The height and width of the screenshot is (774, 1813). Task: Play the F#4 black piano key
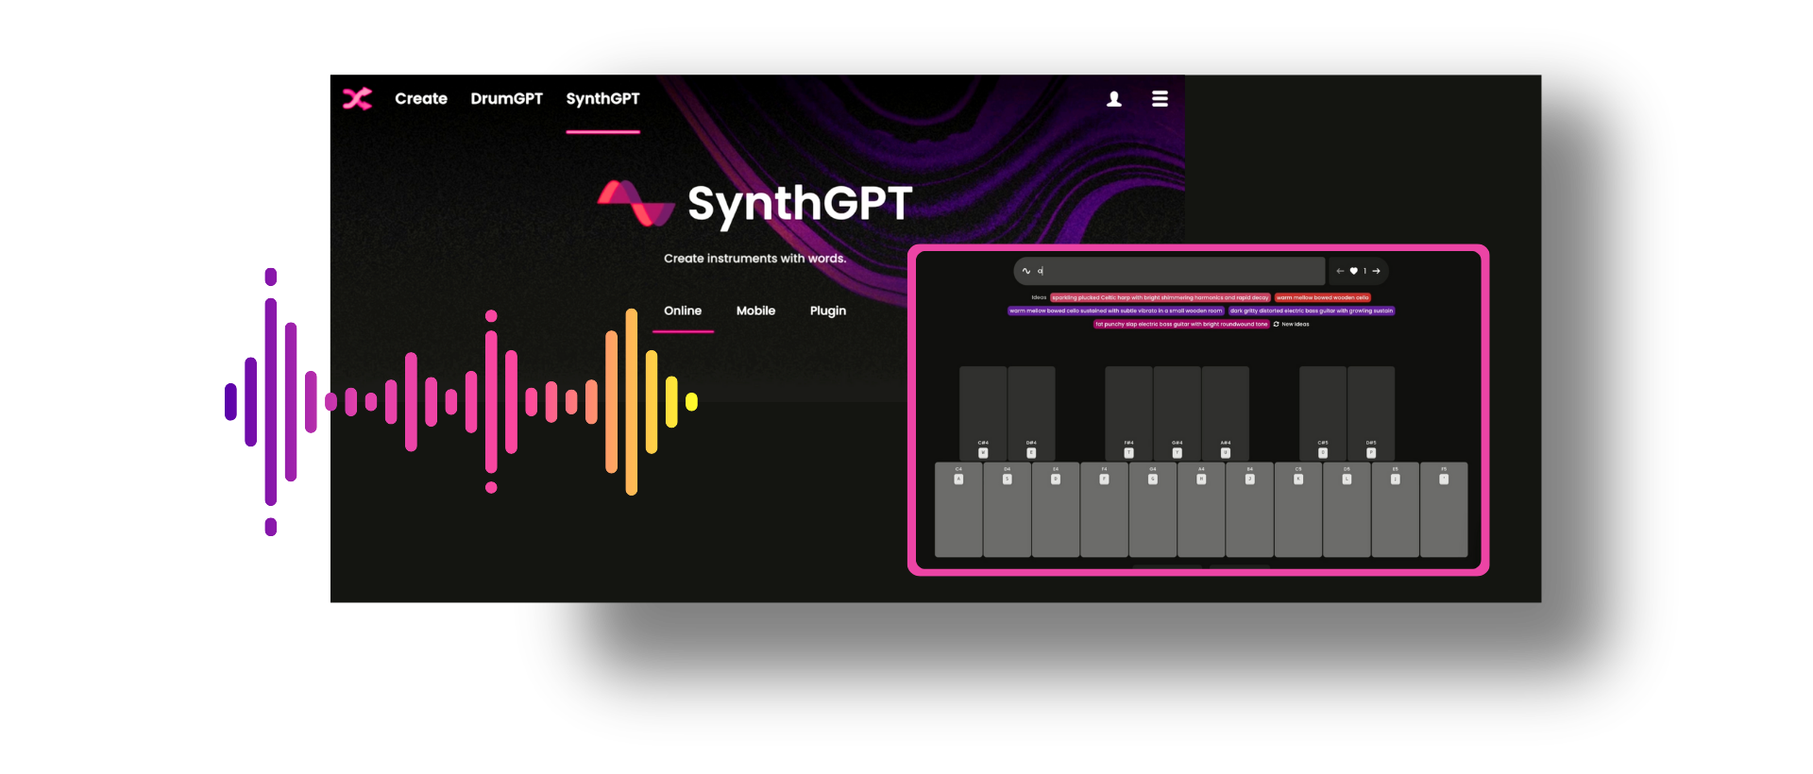click(1128, 413)
